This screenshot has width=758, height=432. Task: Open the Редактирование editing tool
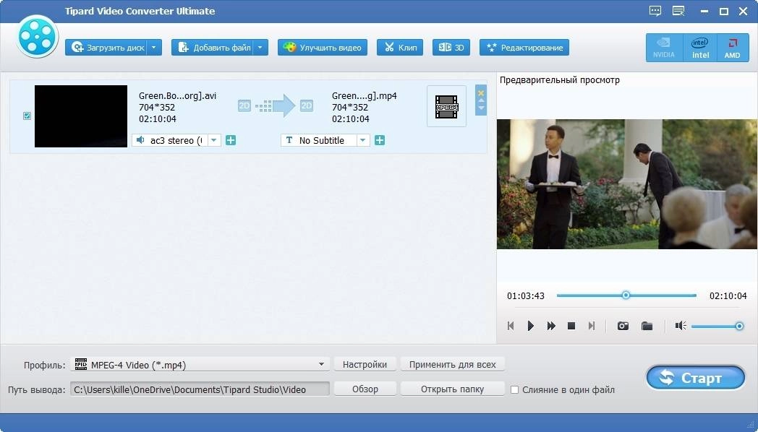(524, 47)
